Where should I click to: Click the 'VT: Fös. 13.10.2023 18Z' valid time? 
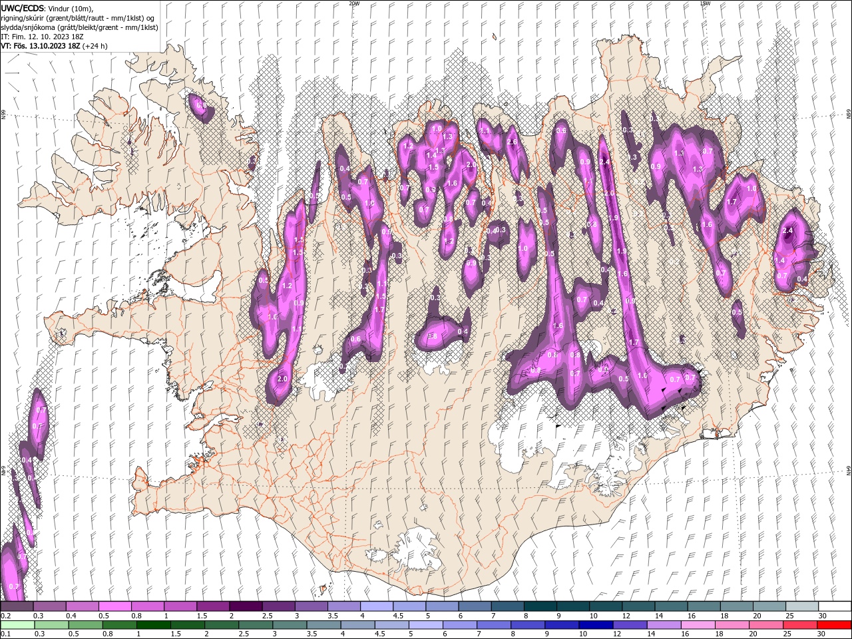coord(41,46)
